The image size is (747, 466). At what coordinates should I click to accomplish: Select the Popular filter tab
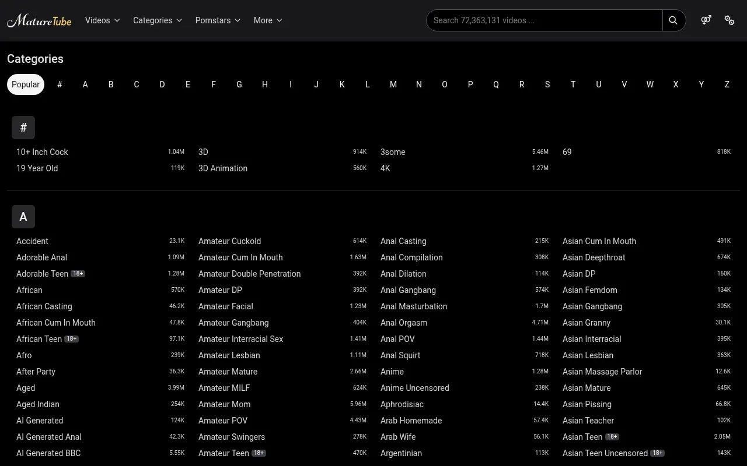(26, 84)
